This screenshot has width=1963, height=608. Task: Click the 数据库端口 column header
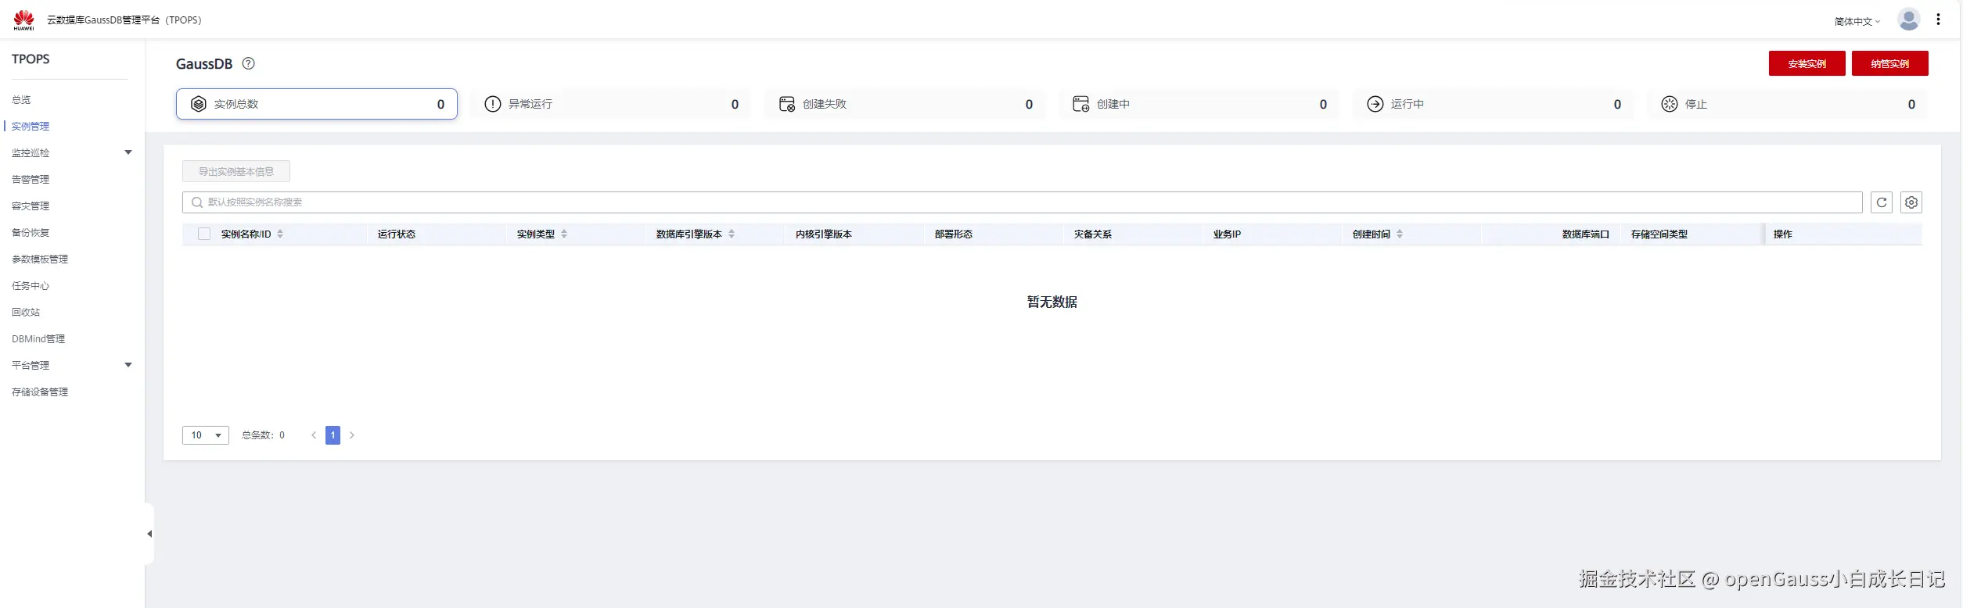pyautogui.click(x=1586, y=234)
